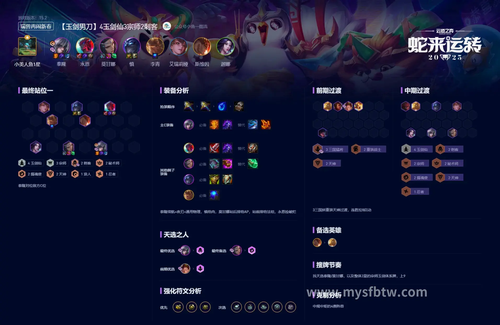Viewport: 500px width, 325px height.
Task: Click the 慎 champion portrait
Action: [x=132, y=47]
